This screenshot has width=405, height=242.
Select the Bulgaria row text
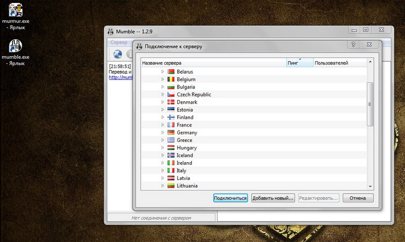click(x=186, y=87)
